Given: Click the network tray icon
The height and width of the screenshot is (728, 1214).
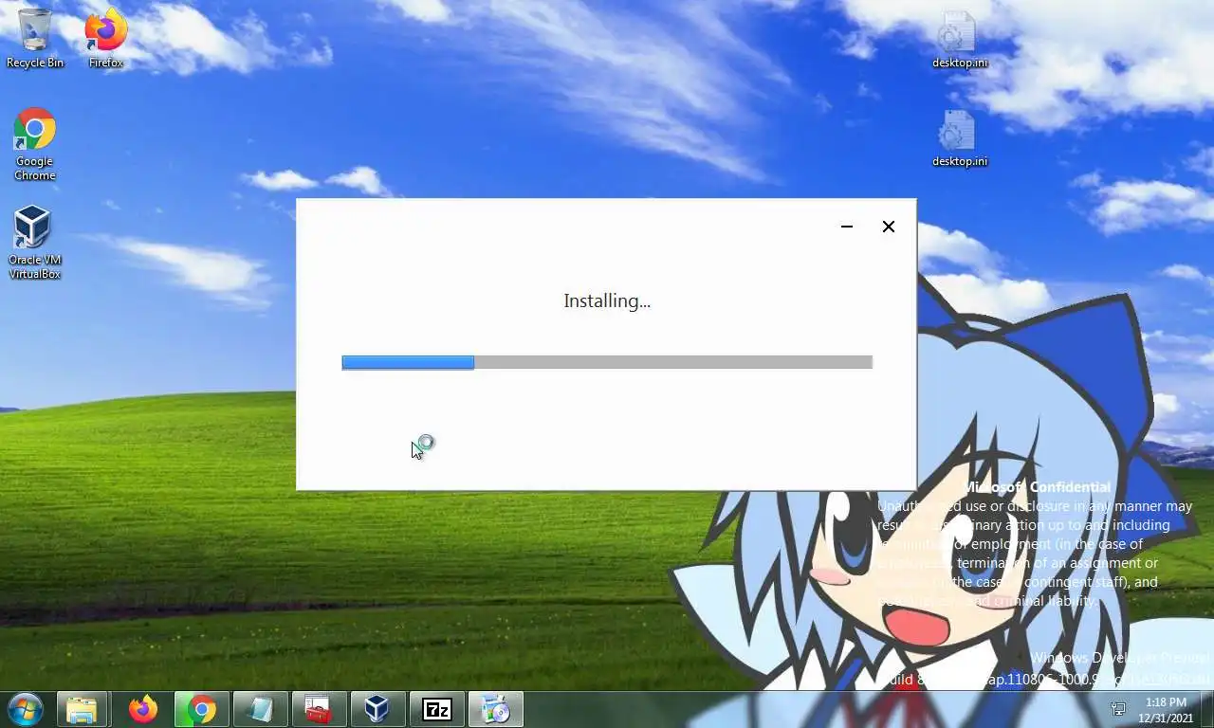Looking at the screenshot, I should tap(1118, 709).
